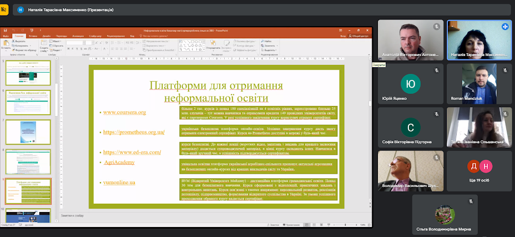Expand the shapes gallery more arrow
This screenshot has height=237, width=515.
[204, 49]
